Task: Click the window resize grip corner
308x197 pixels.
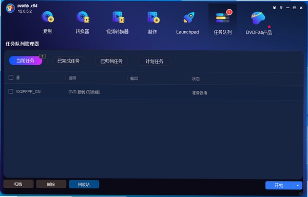Action: click(300, 193)
